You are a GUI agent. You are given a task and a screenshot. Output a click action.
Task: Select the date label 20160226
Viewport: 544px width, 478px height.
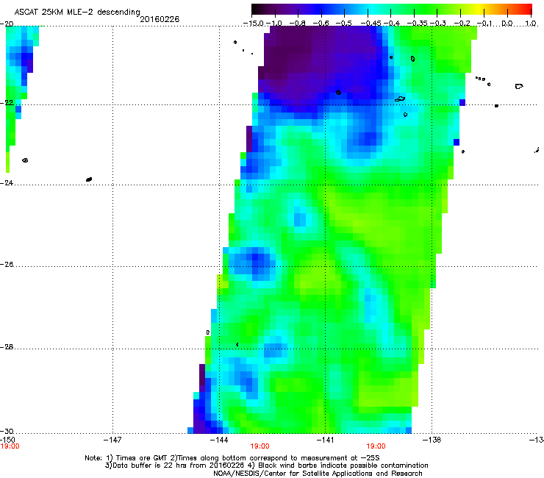(160, 19)
